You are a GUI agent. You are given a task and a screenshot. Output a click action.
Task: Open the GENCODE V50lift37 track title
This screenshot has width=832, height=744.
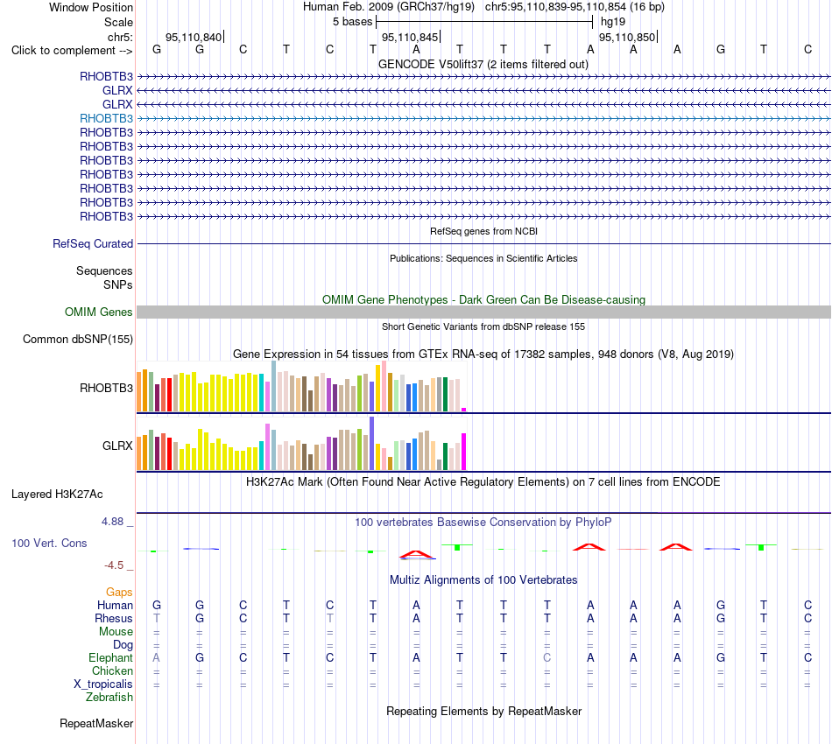(483, 64)
